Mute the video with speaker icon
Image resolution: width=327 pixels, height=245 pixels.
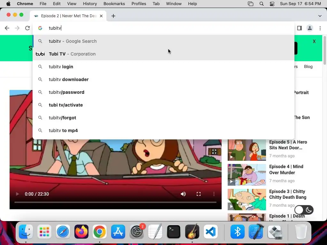[x=183, y=194]
